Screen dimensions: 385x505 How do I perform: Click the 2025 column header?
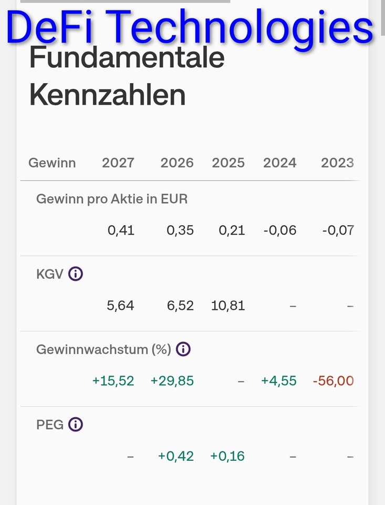coord(228,163)
